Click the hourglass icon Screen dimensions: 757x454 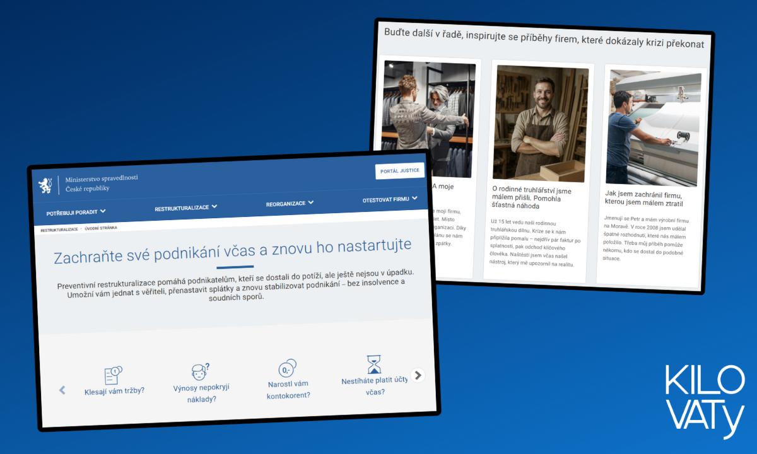tap(374, 364)
